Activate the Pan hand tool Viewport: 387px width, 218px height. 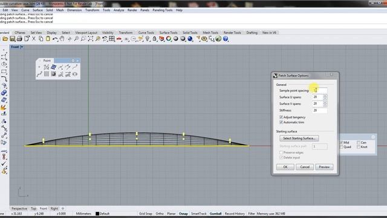(62, 39)
